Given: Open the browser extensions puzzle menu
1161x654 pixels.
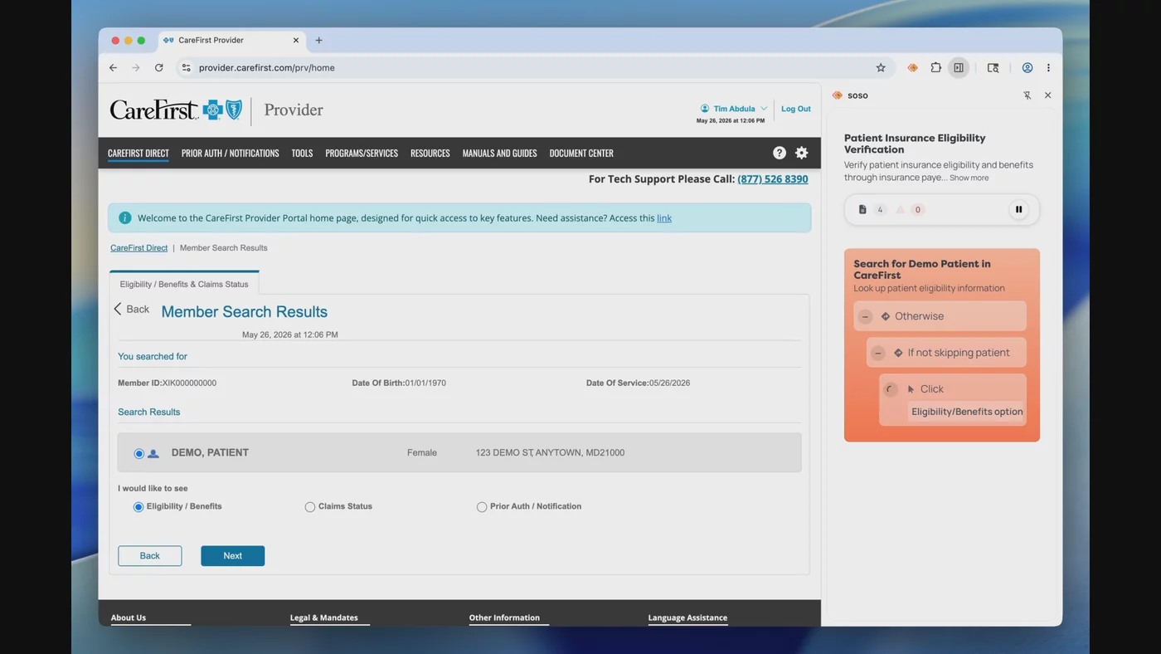Looking at the screenshot, I should pos(936,68).
